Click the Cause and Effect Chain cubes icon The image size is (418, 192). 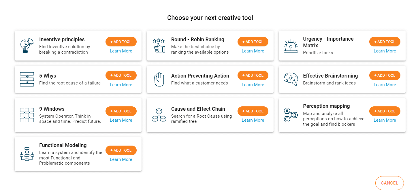tap(159, 115)
